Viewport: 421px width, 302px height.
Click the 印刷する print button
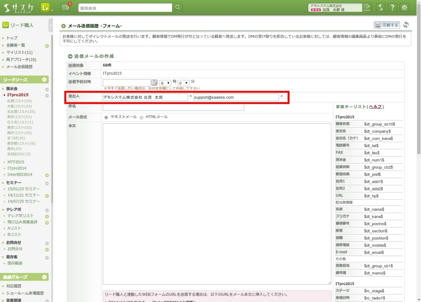click(386, 25)
